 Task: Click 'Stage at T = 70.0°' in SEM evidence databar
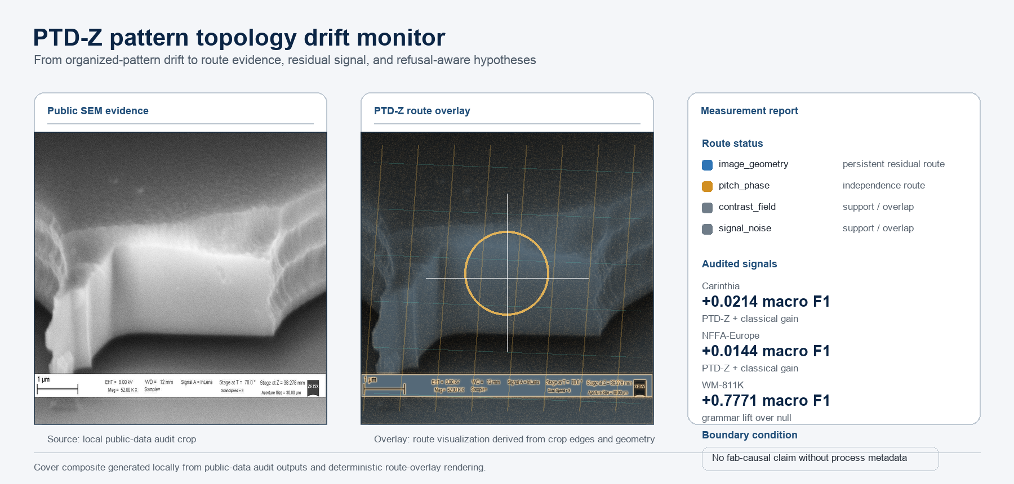click(237, 382)
